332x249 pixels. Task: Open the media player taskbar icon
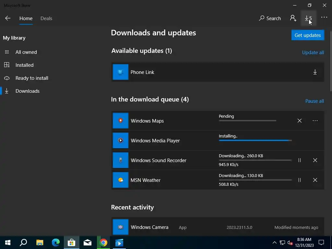(119, 243)
